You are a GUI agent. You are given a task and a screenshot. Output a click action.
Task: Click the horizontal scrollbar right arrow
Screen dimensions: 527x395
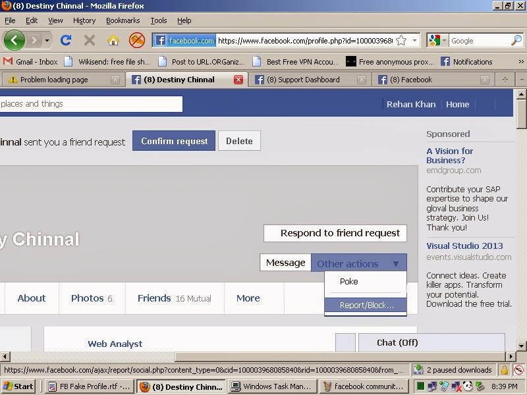511,356
